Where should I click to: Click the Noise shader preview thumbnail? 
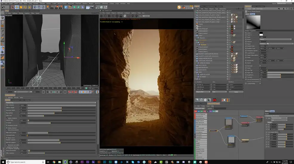(253, 22)
